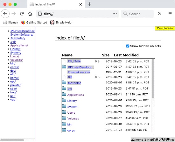Open the Users folder in listing
Viewport: 175px width, 142px height.
(71, 112)
